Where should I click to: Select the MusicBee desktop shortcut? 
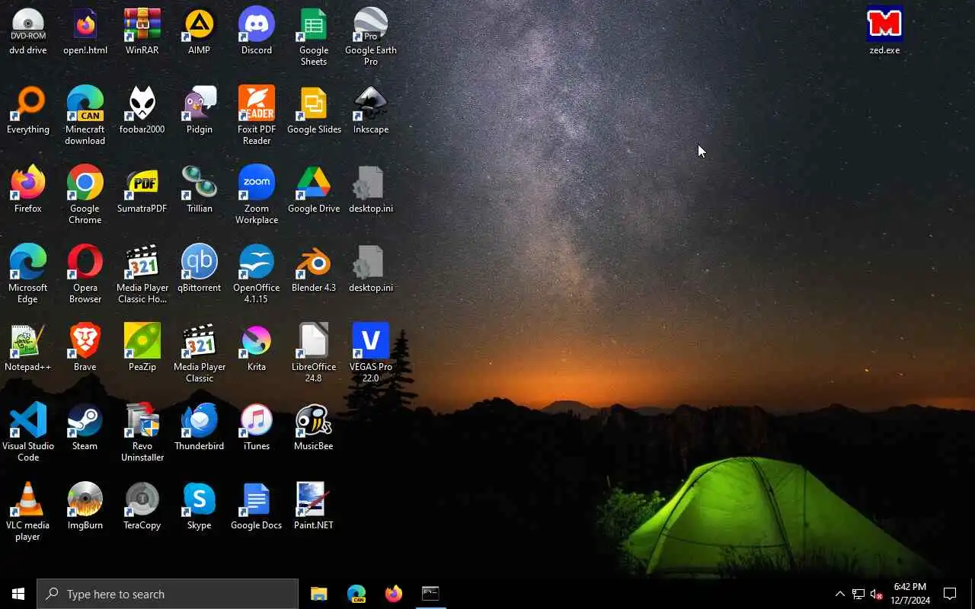314,427
